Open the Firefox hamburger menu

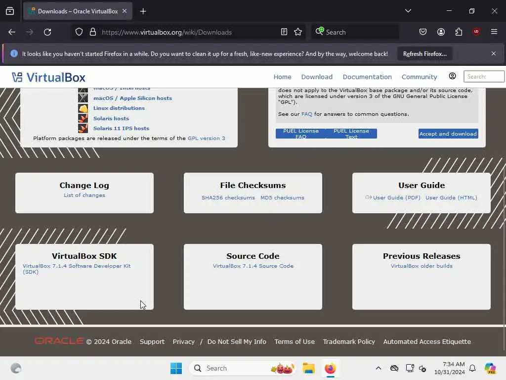coord(494,32)
